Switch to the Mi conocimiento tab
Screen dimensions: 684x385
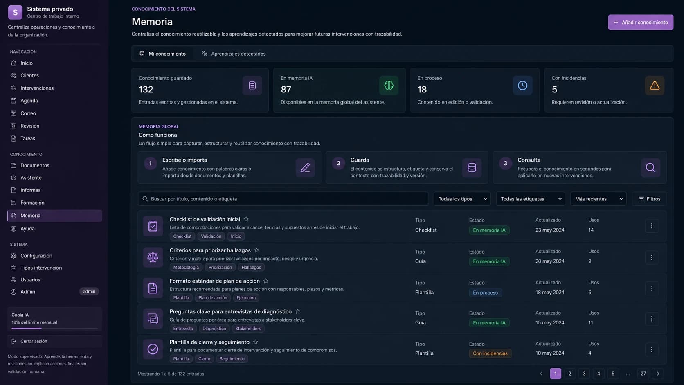(x=163, y=54)
